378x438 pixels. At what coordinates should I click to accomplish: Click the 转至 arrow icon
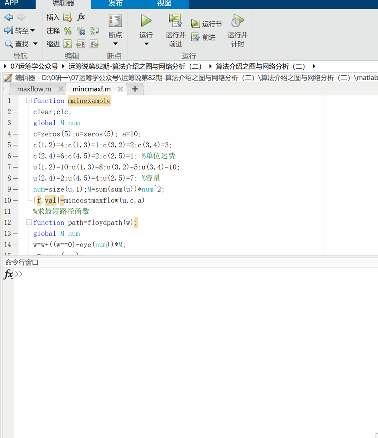point(8,30)
